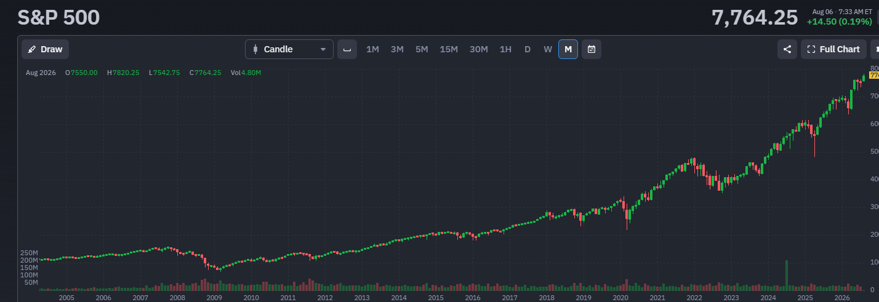879x302 pixels.
Task: Open the calendar date range picker
Action: tap(592, 49)
